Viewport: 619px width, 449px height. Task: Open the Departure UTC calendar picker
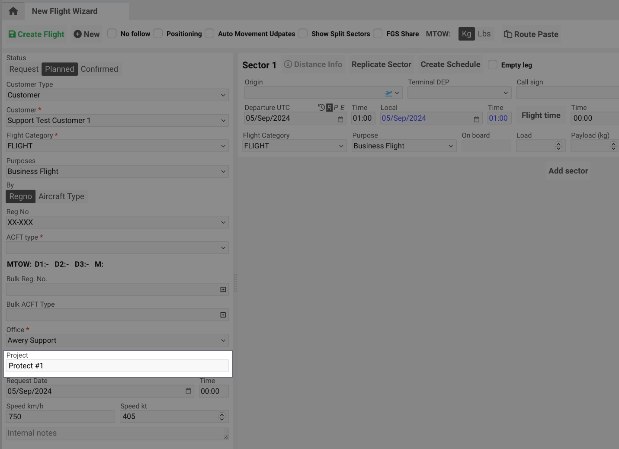point(340,119)
